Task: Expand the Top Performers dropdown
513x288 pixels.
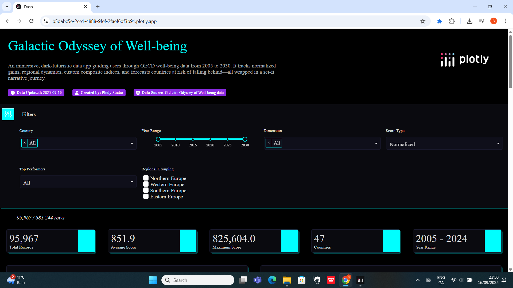Action: [x=132, y=182]
